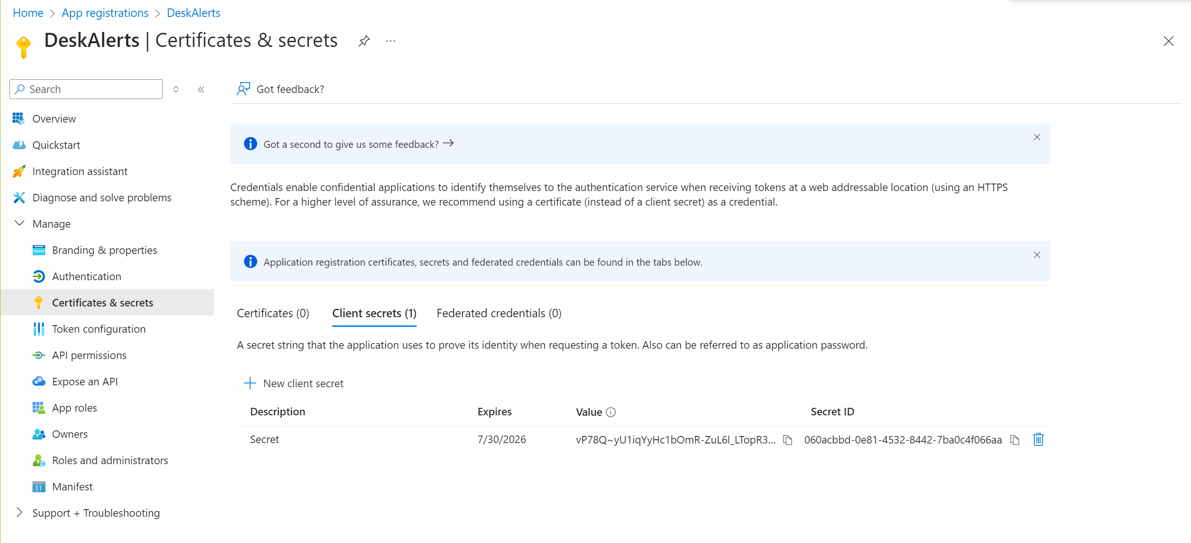This screenshot has width=1191, height=543.
Task: Copy the client secret value
Action: pyautogui.click(x=788, y=440)
